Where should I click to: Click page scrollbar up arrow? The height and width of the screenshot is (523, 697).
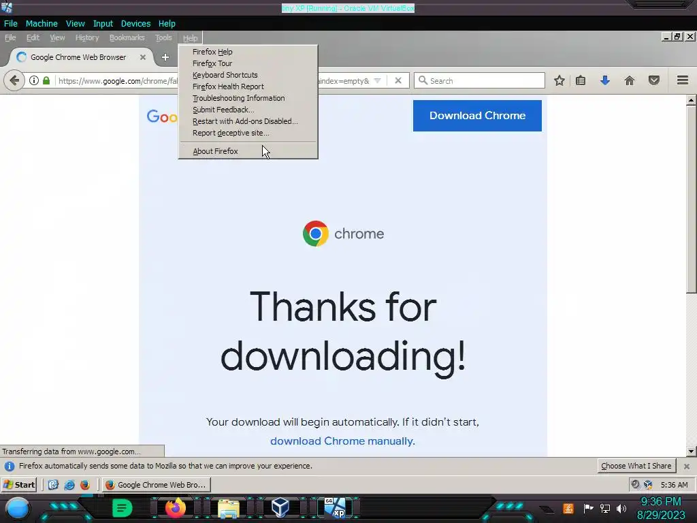(x=691, y=101)
